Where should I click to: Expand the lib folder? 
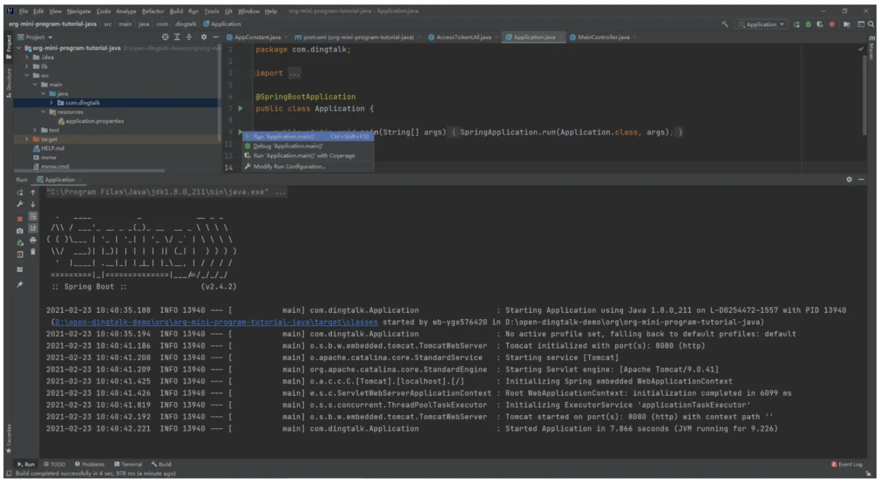pos(27,66)
